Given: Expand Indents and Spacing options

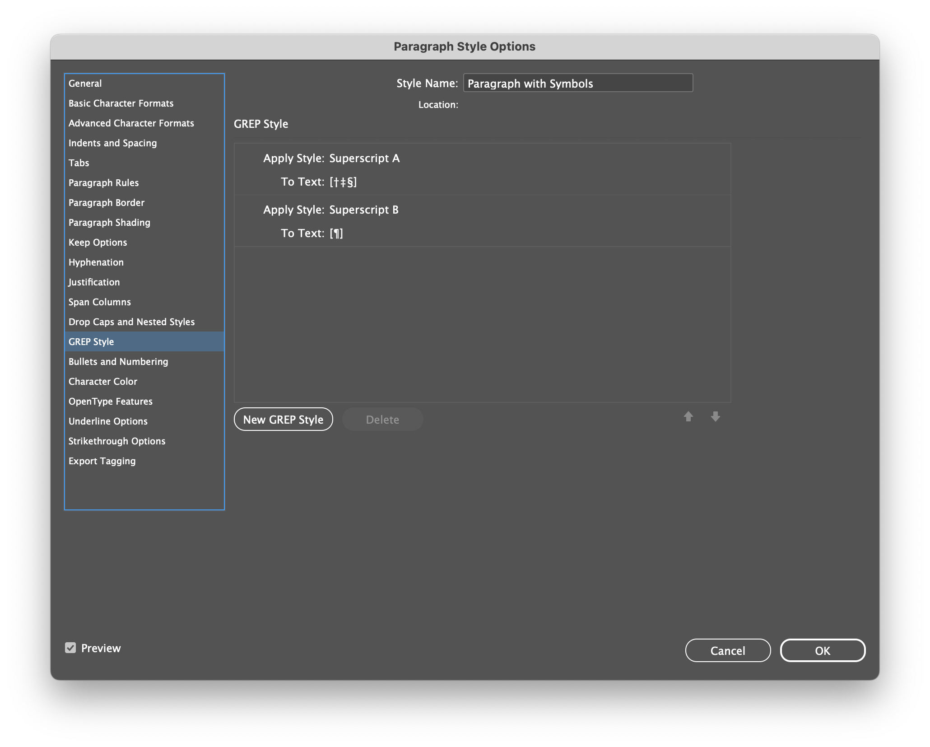Looking at the screenshot, I should (x=113, y=143).
